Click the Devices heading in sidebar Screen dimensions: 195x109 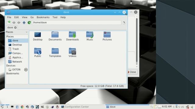pyautogui.click(x=11, y=66)
